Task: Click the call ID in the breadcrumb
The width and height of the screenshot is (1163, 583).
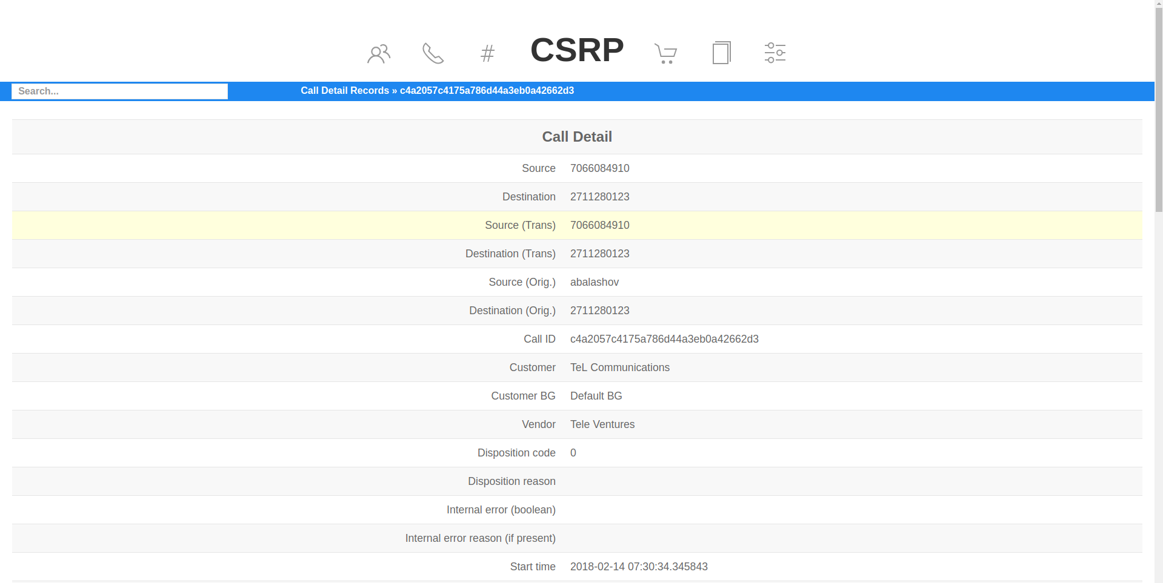Action: (x=487, y=91)
